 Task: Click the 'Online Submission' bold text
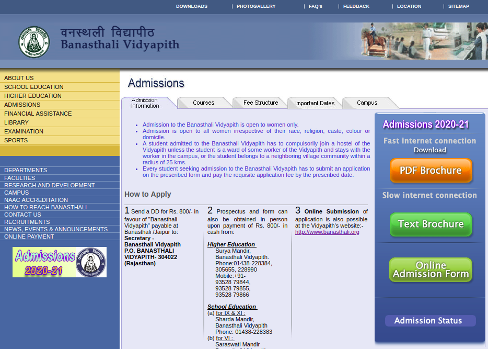[332, 211]
